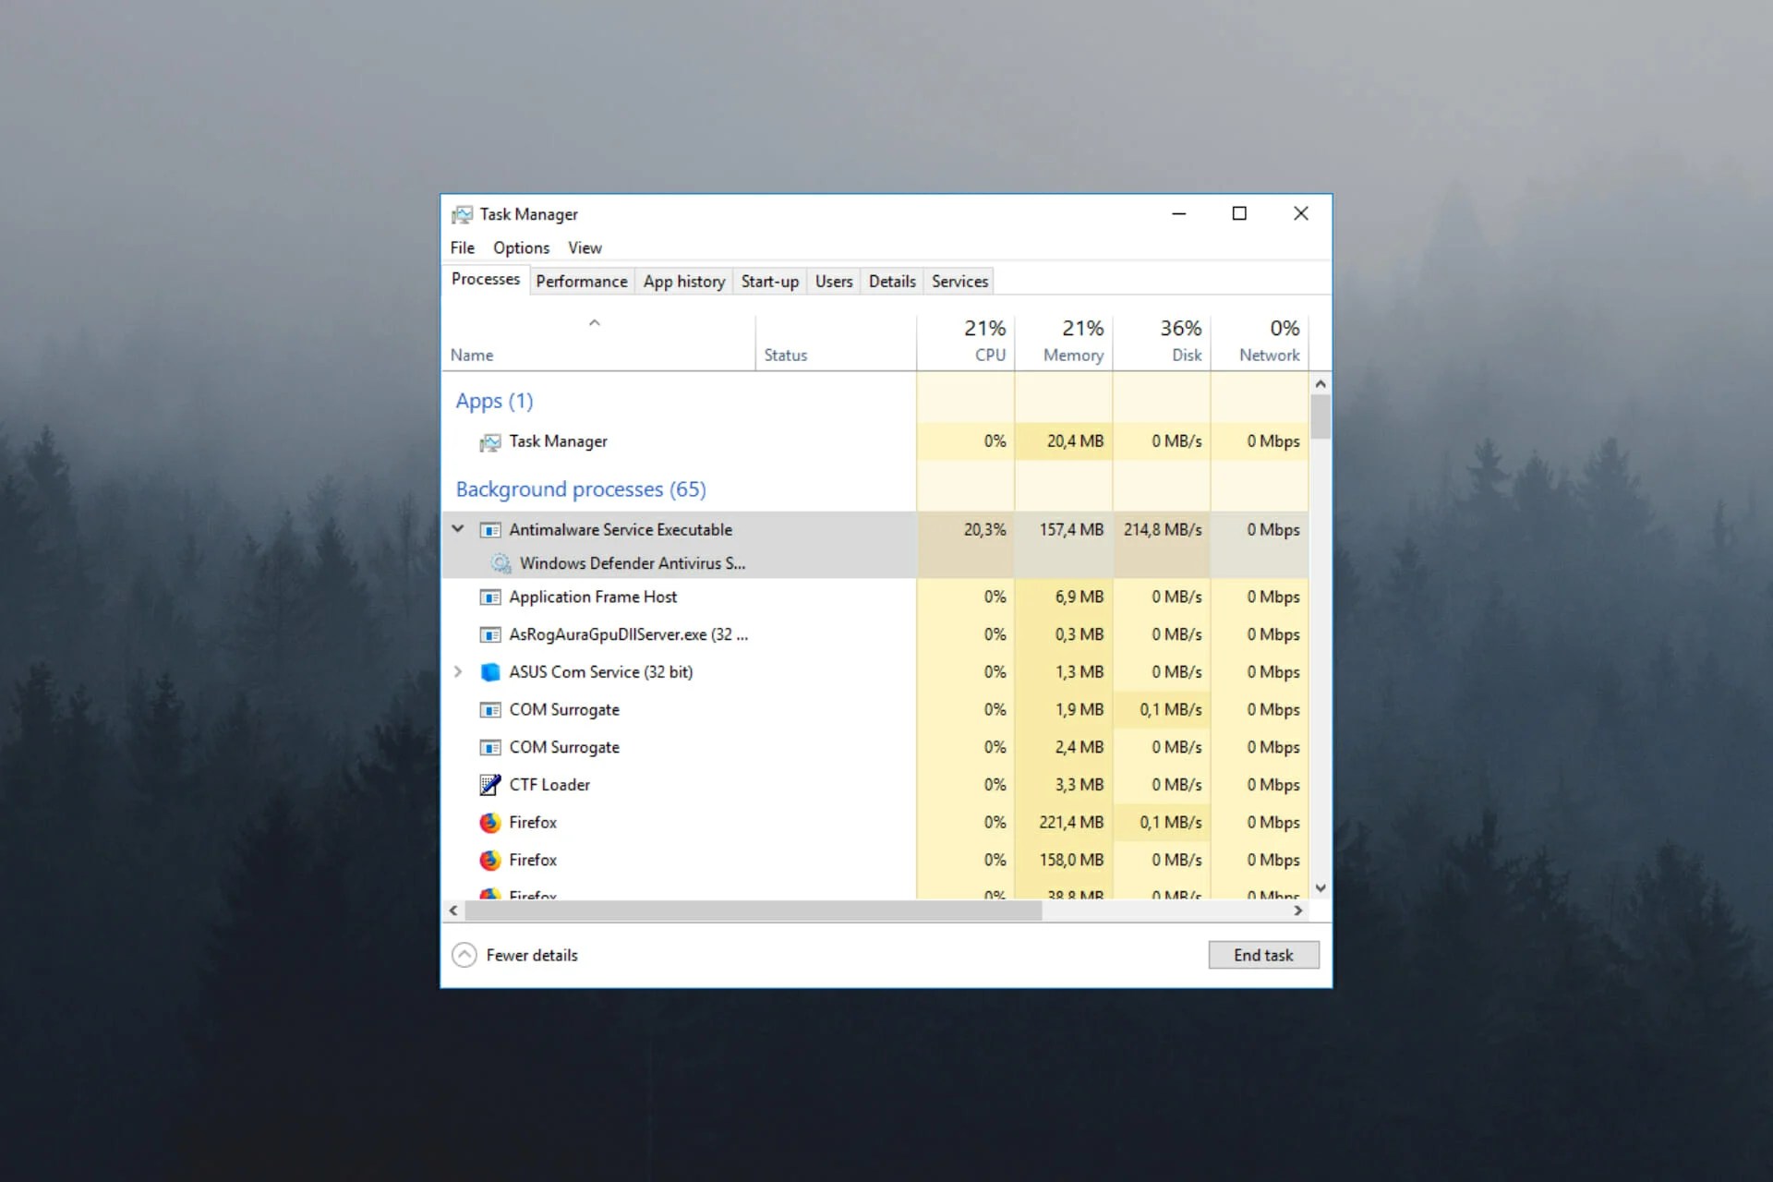Select the Firefox icon in the process list
Image resolution: width=1773 pixels, height=1182 pixels.
click(490, 822)
